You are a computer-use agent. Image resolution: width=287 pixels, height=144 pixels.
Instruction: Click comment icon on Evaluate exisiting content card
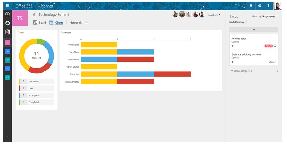233,62
